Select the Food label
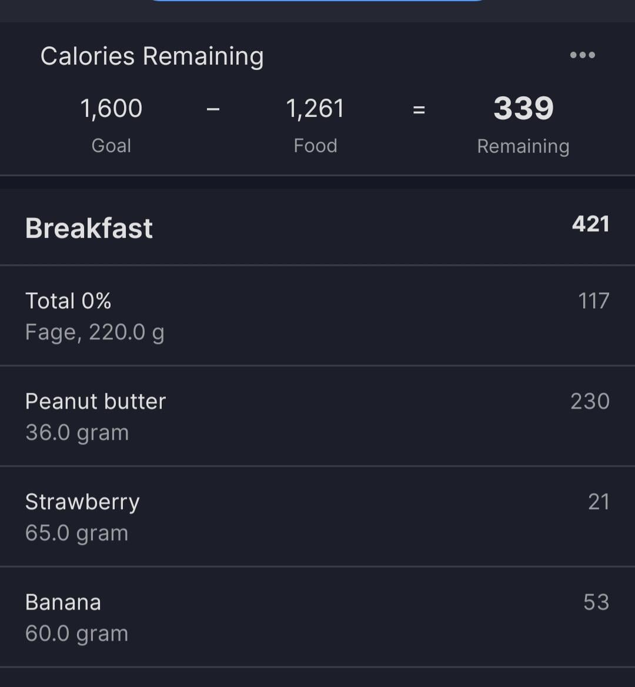 315,146
